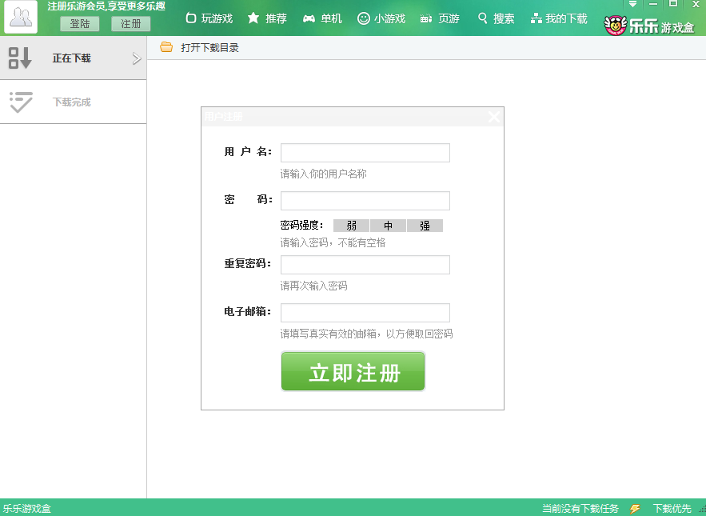Open 我的下载 in the top bar
Viewport: 706px width, 516px height.
[x=559, y=18]
